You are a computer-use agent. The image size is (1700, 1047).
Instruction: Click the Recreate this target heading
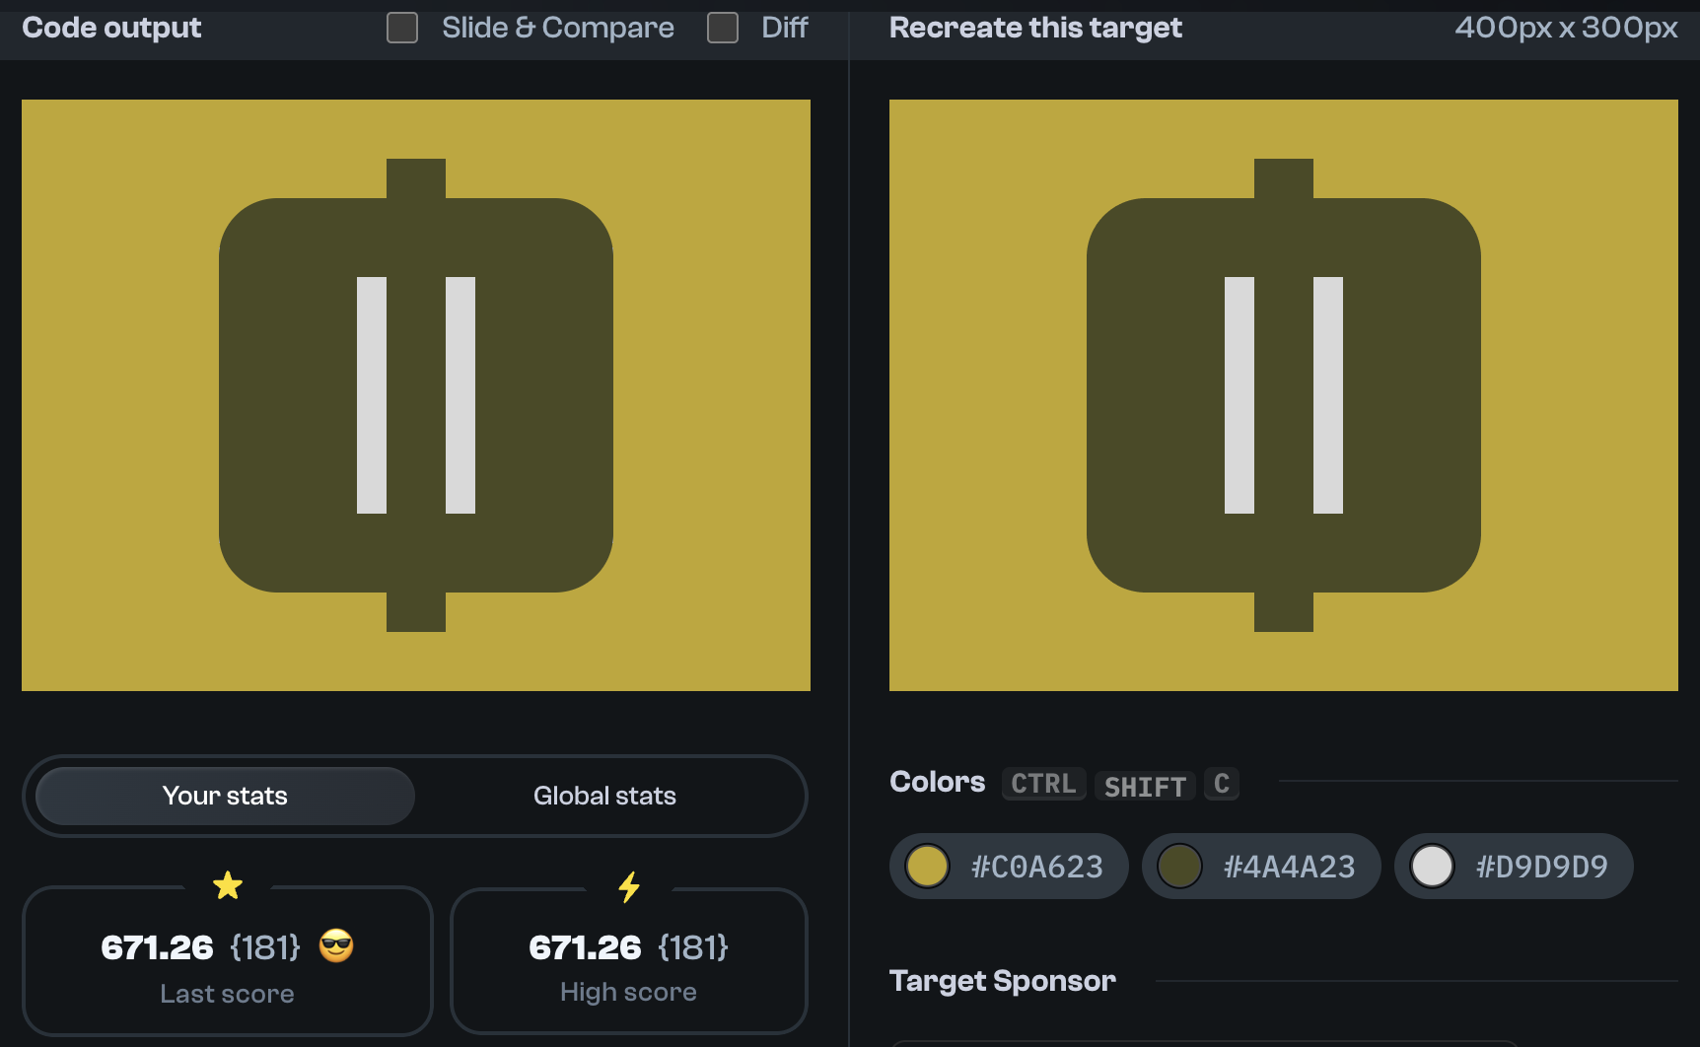pos(1035,28)
